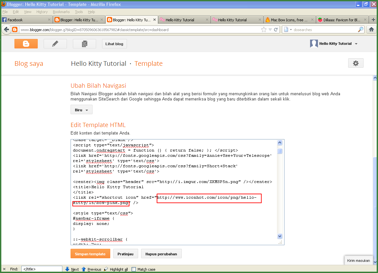The width and height of the screenshot is (378, 273).
Task: Toggle Highlight all in find bar
Action: (x=116, y=269)
